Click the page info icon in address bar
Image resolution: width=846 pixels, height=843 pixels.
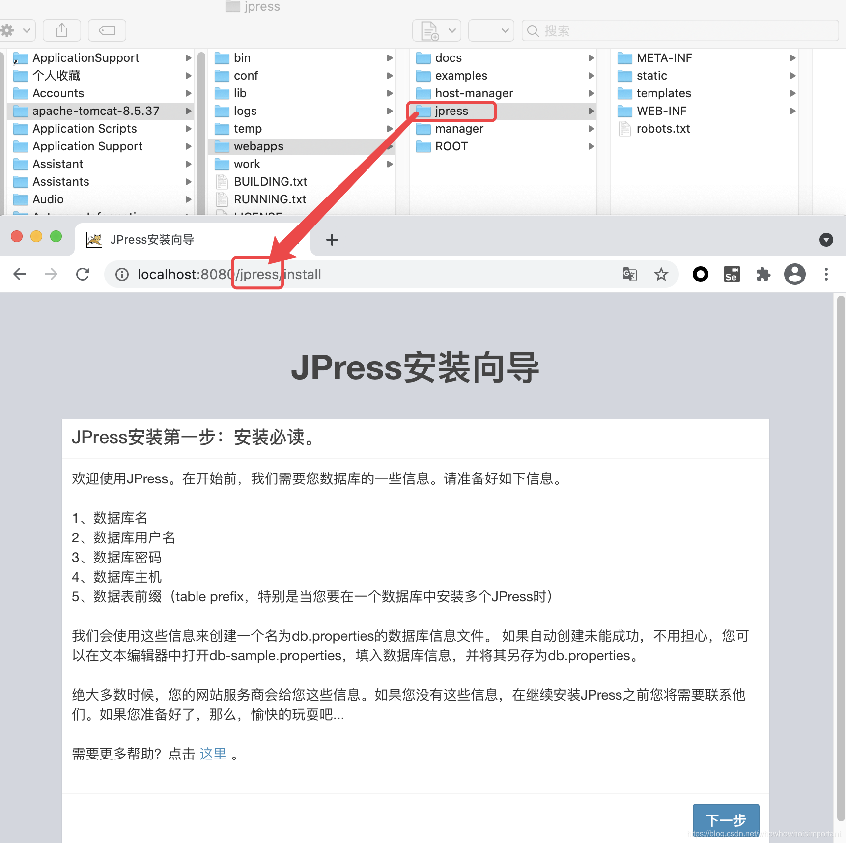click(121, 274)
